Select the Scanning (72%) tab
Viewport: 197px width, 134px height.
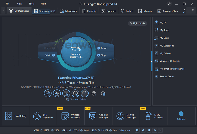click(x=45, y=11)
